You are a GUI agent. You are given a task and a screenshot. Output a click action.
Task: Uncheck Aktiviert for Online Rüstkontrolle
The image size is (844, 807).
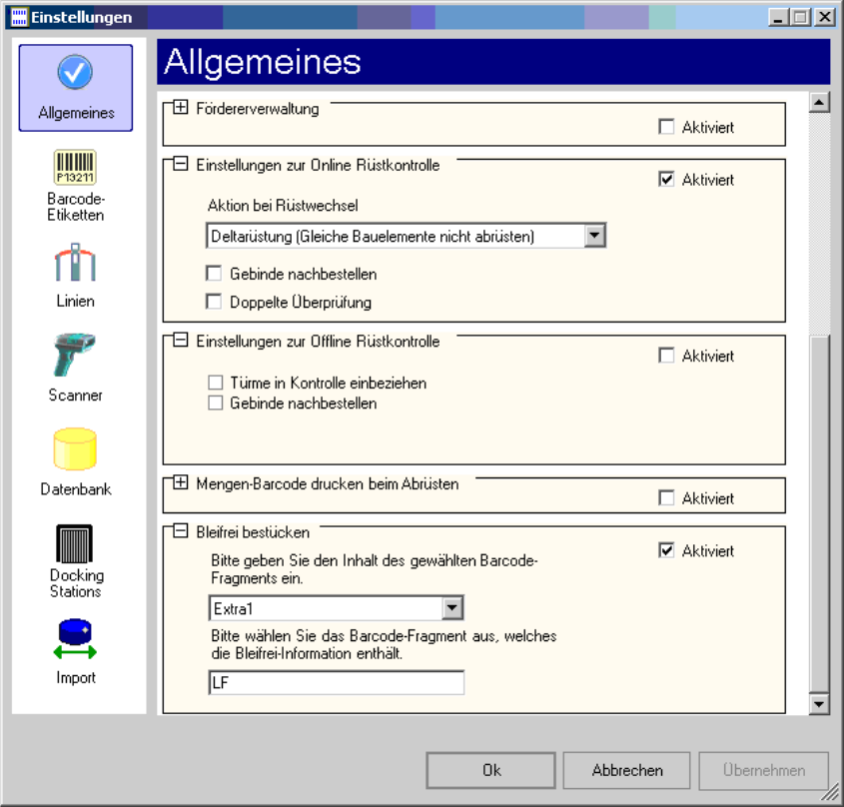click(x=666, y=179)
